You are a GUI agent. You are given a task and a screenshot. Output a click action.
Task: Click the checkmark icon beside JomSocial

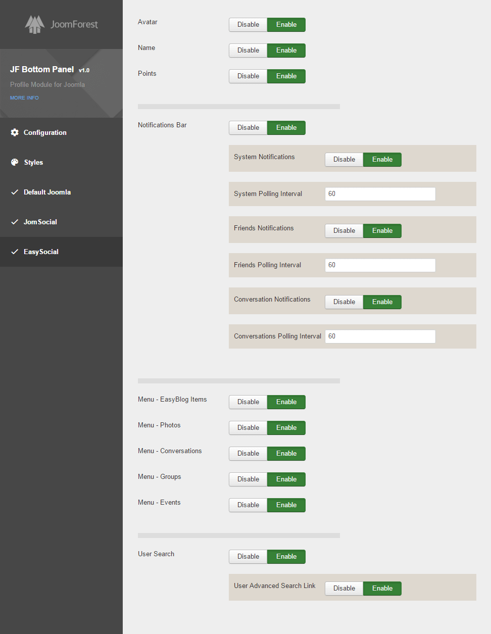[x=15, y=222]
